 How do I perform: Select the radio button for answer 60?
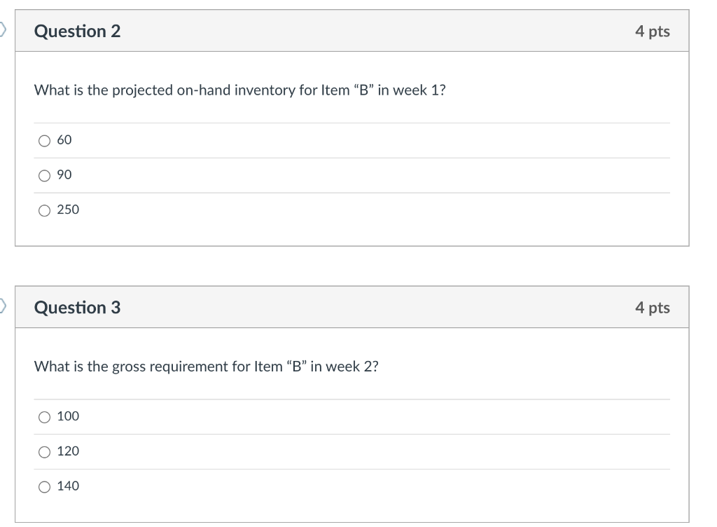44,140
